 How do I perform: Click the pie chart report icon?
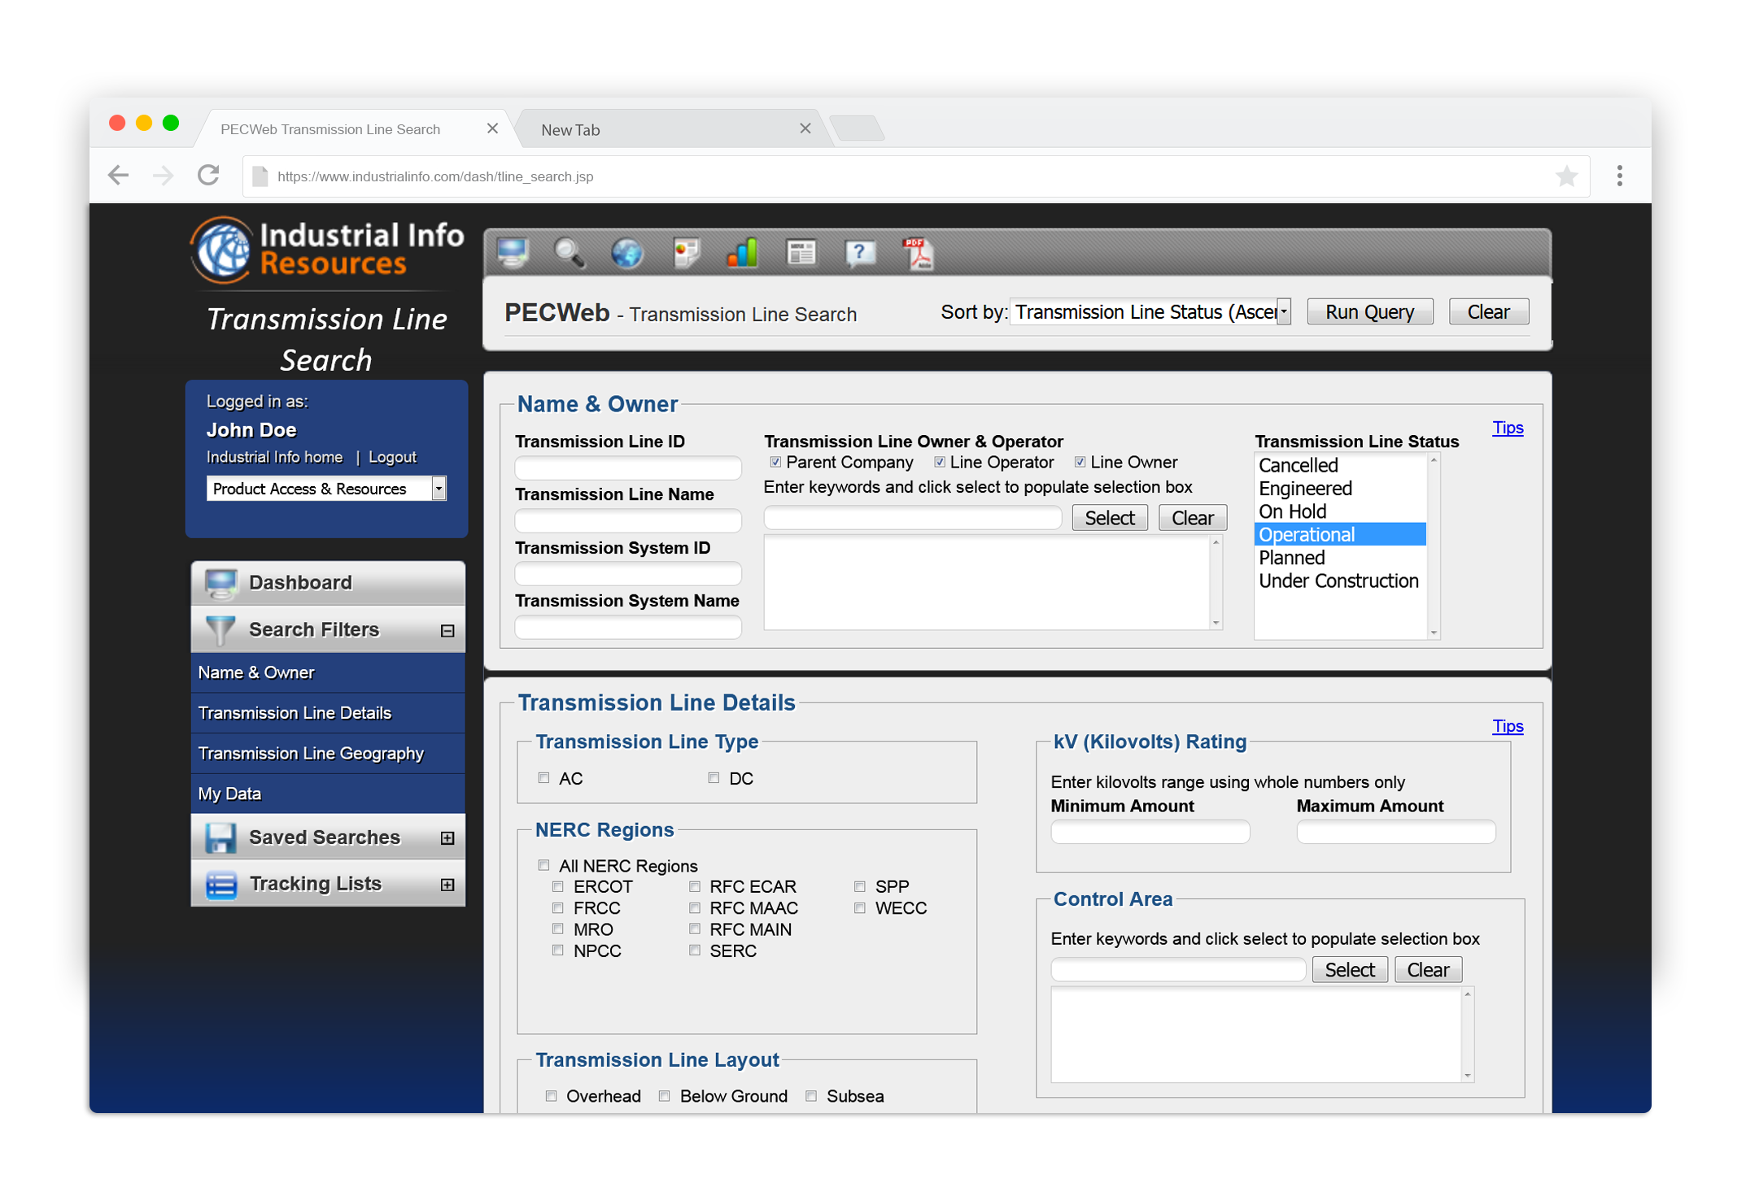click(687, 254)
